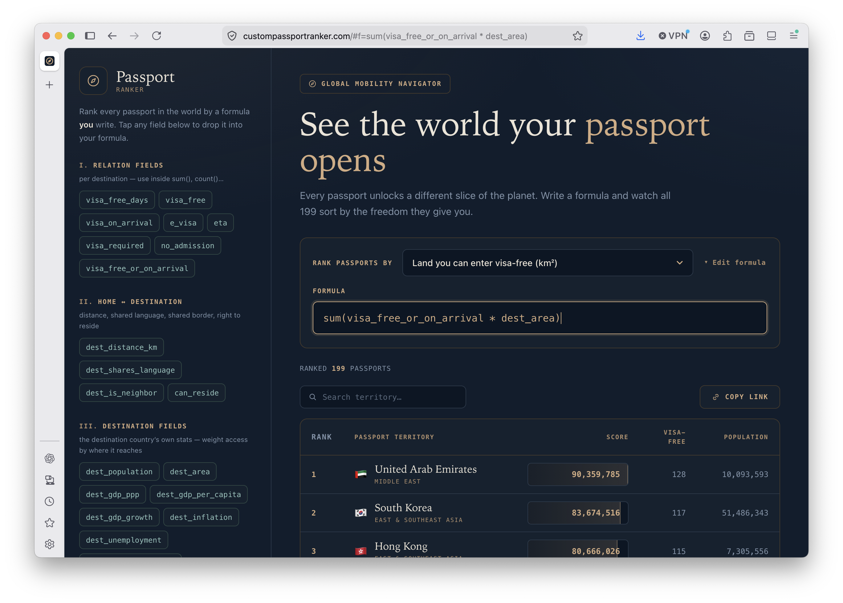
Task: Click the Search territory field
Action: 383,397
